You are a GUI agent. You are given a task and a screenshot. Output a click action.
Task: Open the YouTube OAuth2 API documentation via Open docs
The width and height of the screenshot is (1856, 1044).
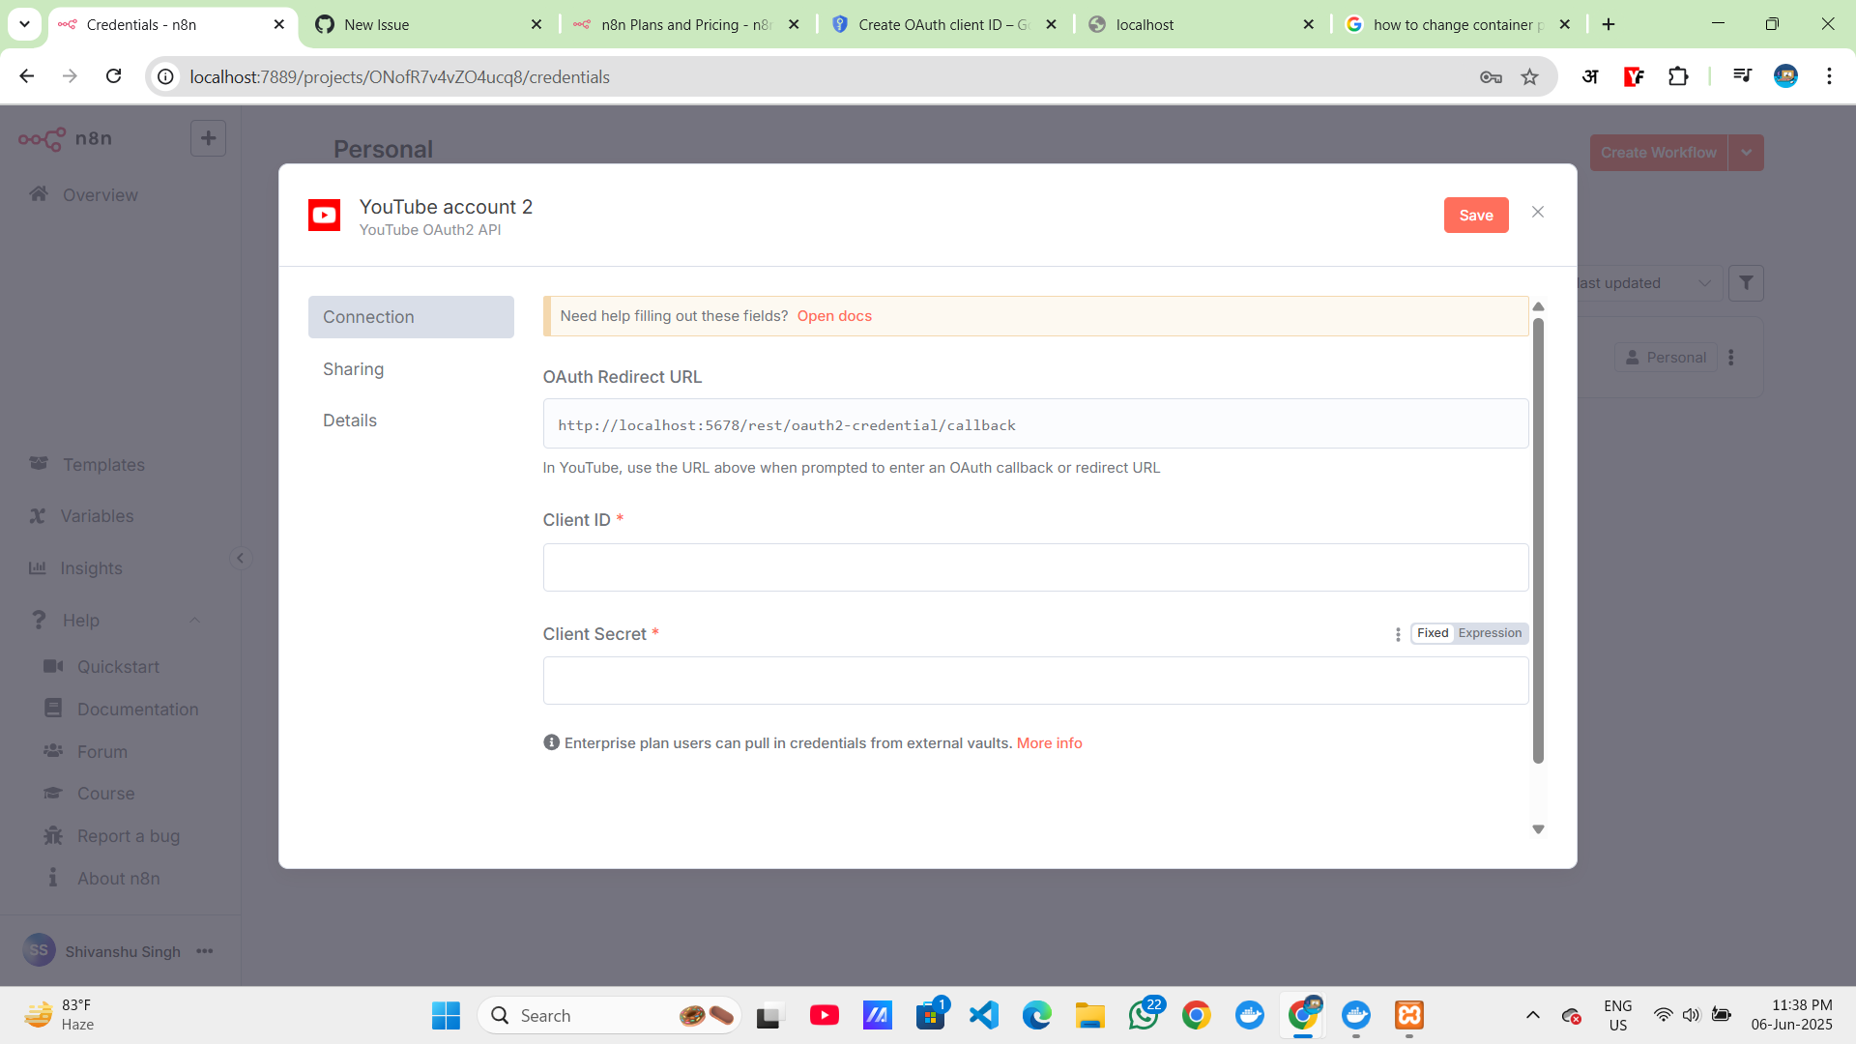(x=833, y=316)
